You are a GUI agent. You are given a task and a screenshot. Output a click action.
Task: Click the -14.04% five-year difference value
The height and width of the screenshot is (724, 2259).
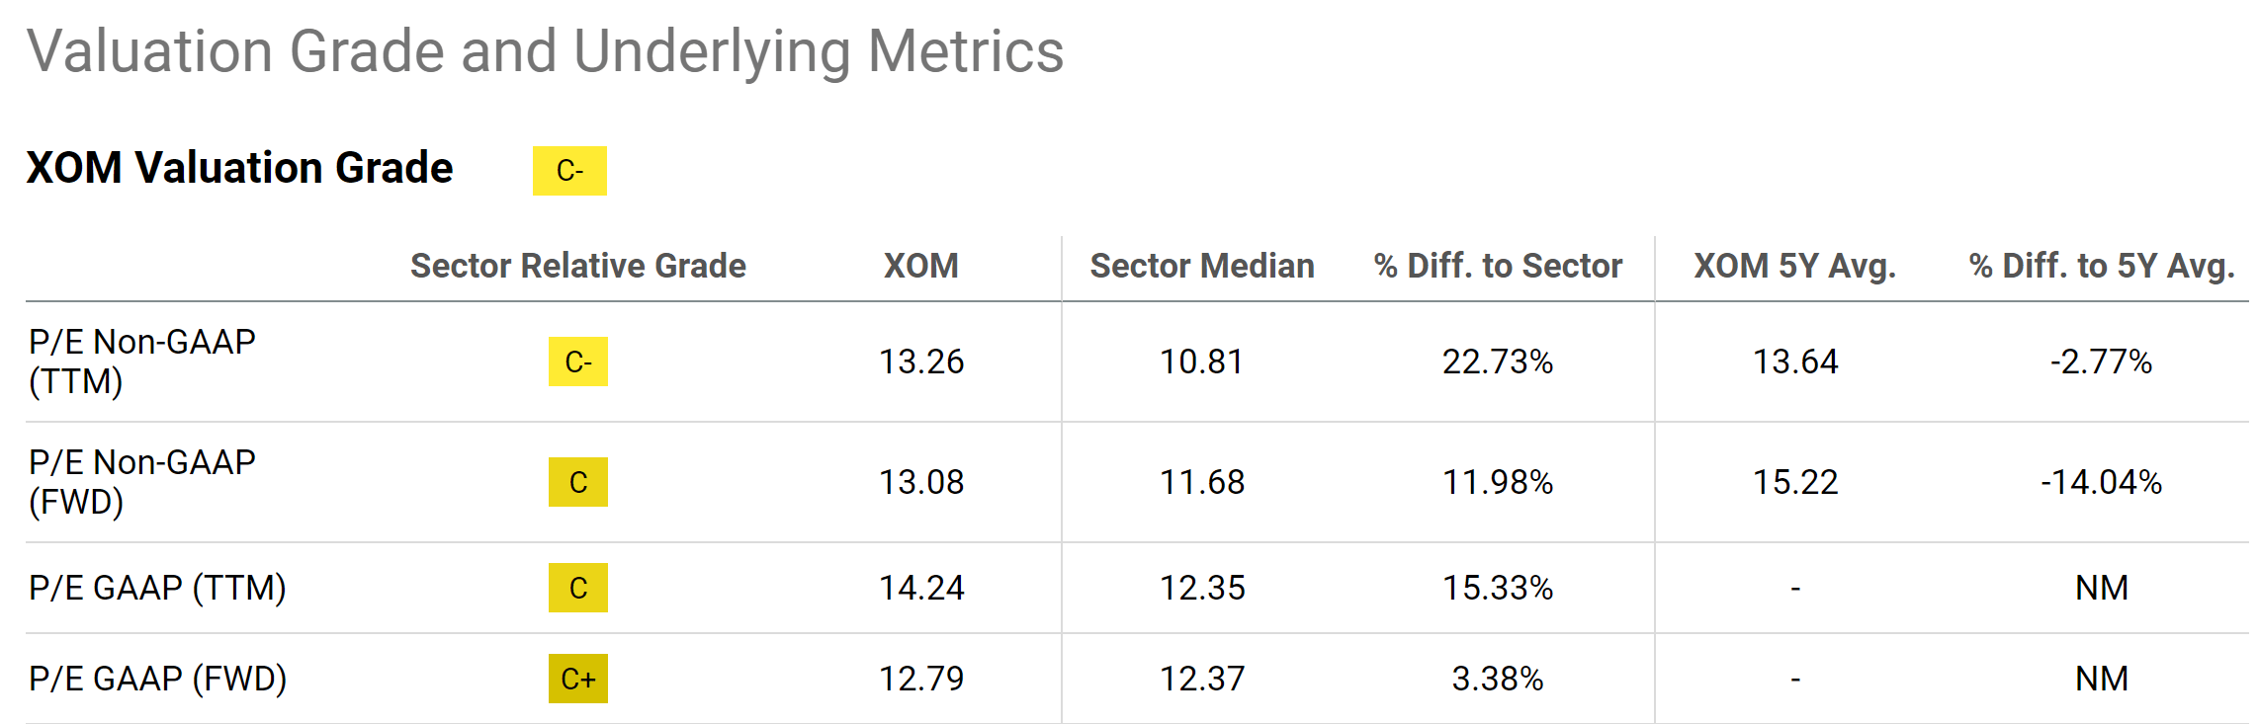click(x=2101, y=482)
